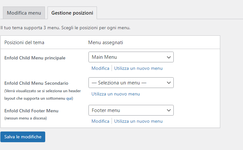Open the Footer menu dropdown
The height and width of the screenshot is (150, 243).
coord(131,110)
